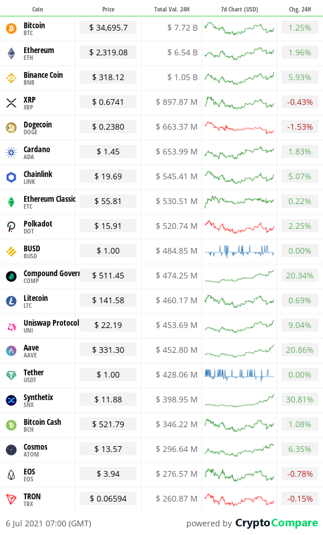The image size is (323, 535).
Task: Open the Litecoin coin name link
Action: [36, 298]
